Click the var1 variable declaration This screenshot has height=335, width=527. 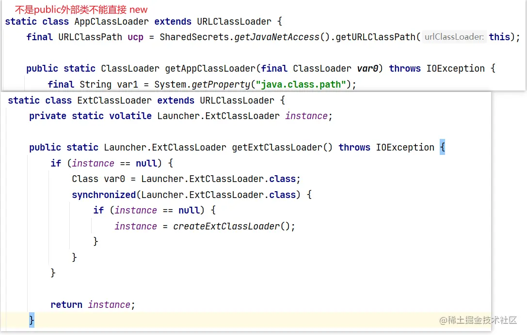point(128,84)
